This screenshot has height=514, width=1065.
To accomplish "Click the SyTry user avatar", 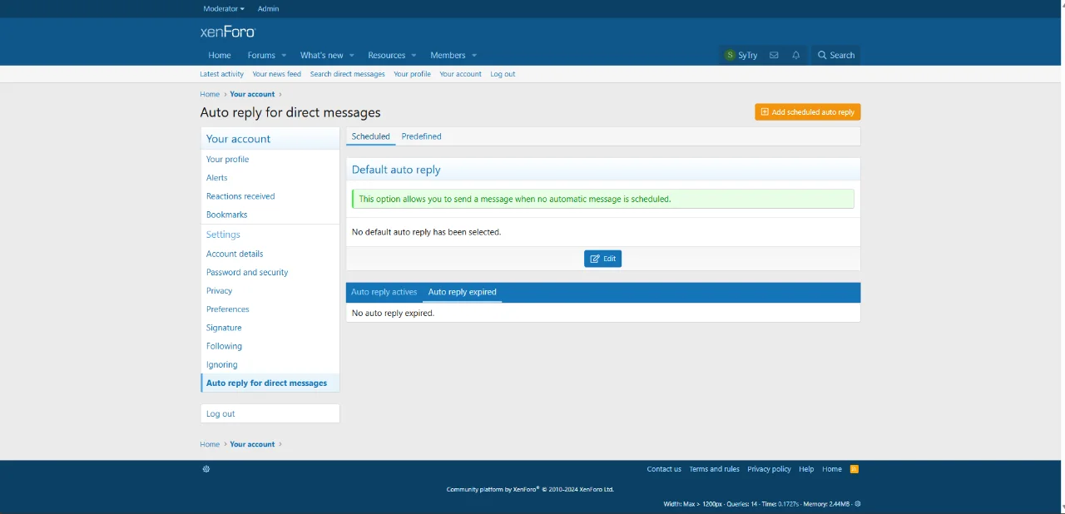I will (731, 55).
